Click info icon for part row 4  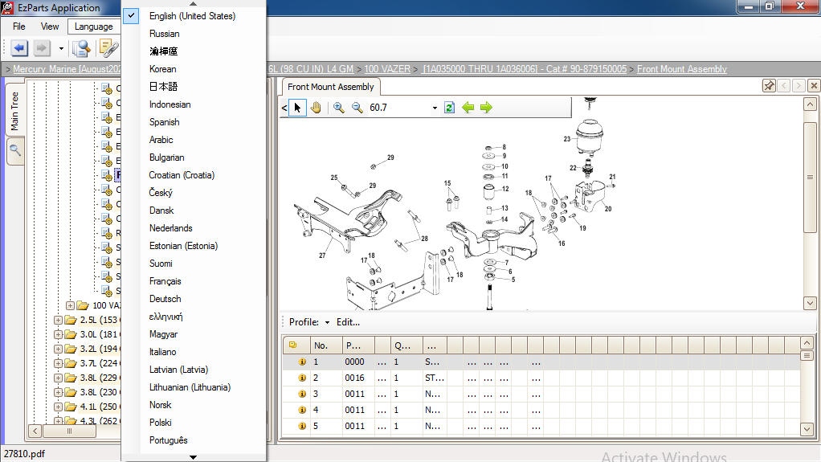pyautogui.click(x=302, y=410)
